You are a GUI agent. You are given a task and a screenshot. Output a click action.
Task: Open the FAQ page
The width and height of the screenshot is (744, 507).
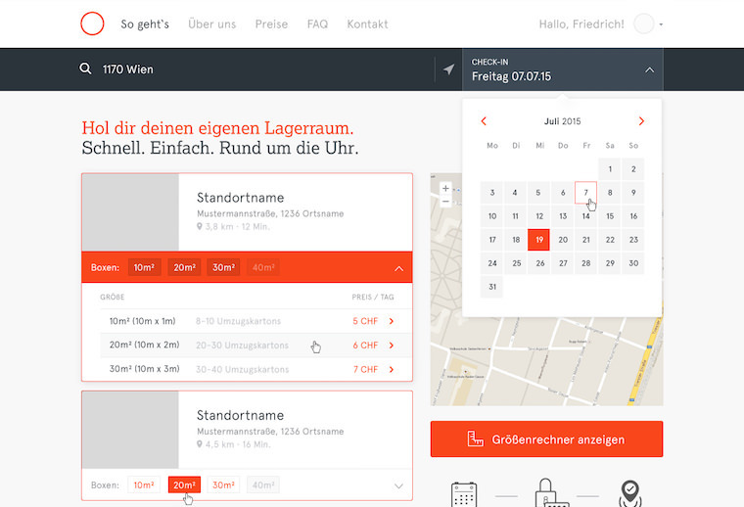[317, 23]
